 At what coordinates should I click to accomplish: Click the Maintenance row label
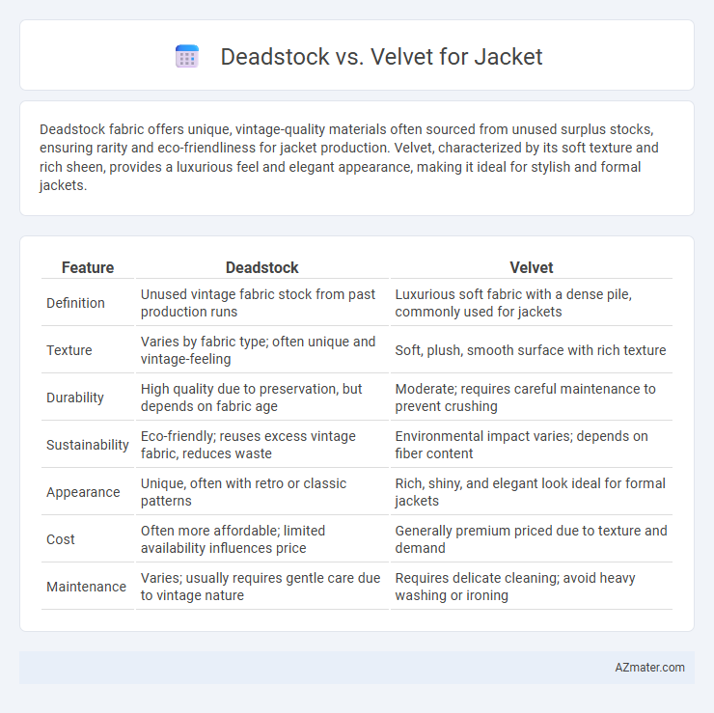point(86,587)
